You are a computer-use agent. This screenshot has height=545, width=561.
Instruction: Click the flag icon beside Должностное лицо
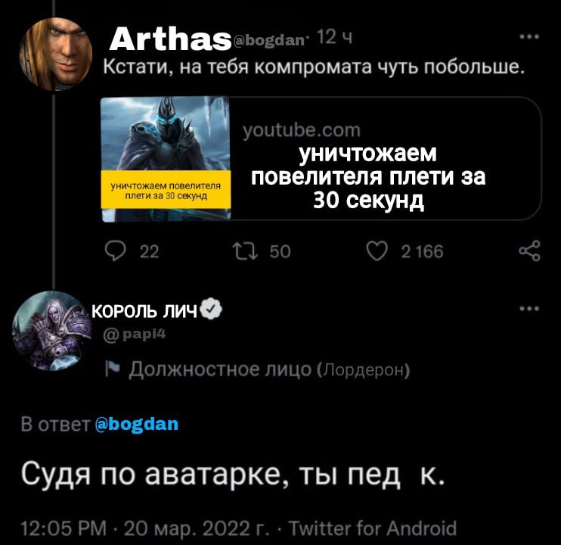113,369
